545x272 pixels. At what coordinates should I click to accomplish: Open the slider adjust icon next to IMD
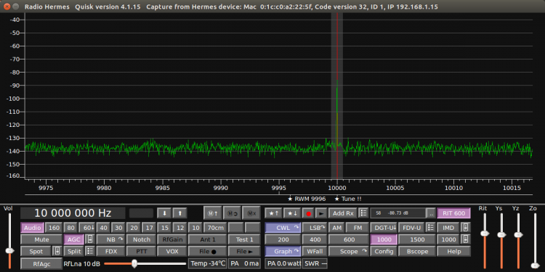tap(466, 228)
